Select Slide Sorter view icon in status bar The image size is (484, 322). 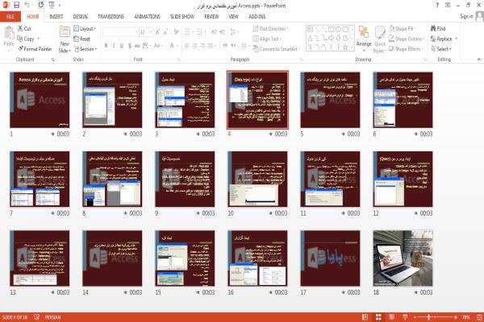coord(378,317)
